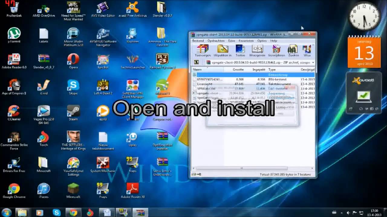Open the archive path dropdown arrow
Image resolution: width=387 pixels, height=217 pixels.
(x=313, y=62)
